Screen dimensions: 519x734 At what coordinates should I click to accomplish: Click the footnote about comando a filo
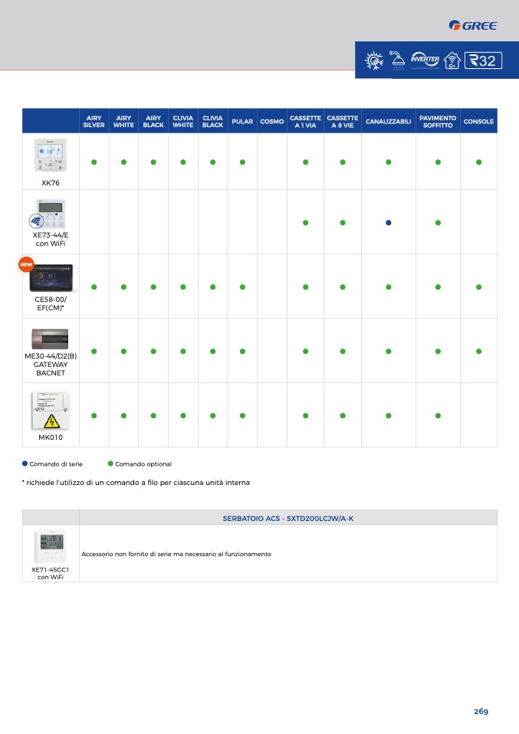(x=136, y=483)
